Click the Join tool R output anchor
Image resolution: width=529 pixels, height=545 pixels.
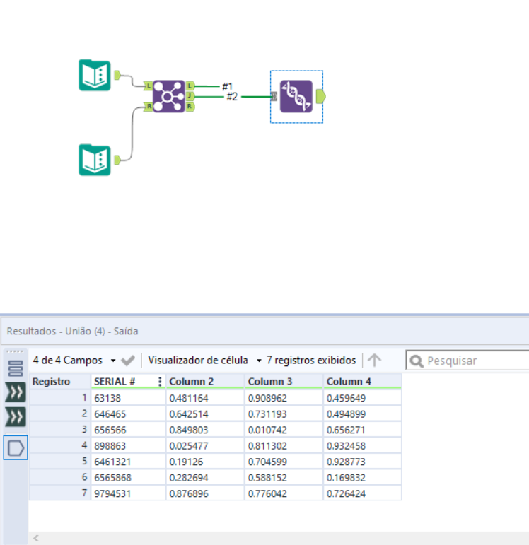click(190, 106)
